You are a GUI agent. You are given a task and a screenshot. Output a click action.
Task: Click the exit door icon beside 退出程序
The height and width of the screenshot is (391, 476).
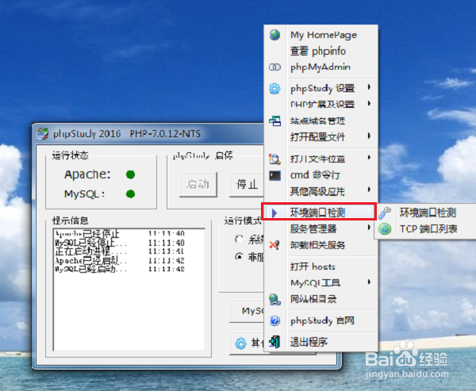click(274, 342)
